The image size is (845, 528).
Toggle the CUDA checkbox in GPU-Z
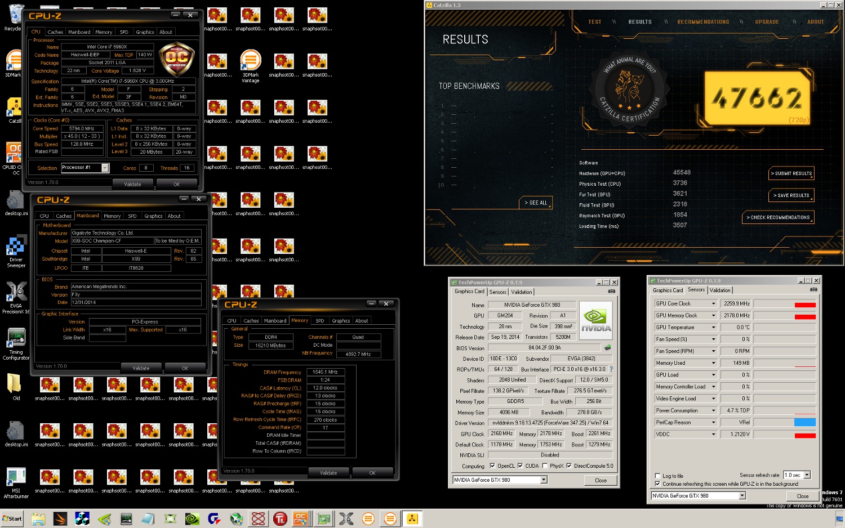pos(520,466)
